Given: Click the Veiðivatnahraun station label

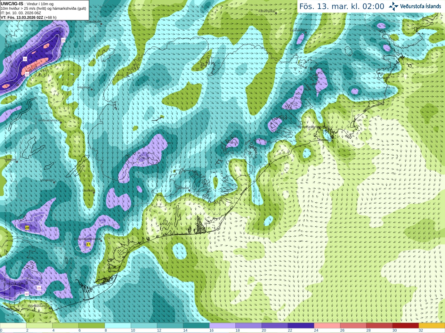Looking at the screenshot, I should (49, 120).
